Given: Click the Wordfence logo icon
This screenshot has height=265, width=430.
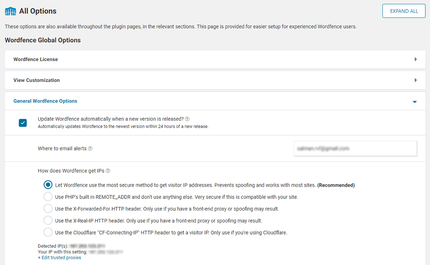Looking at the screenshot, I should click(11, 11).
